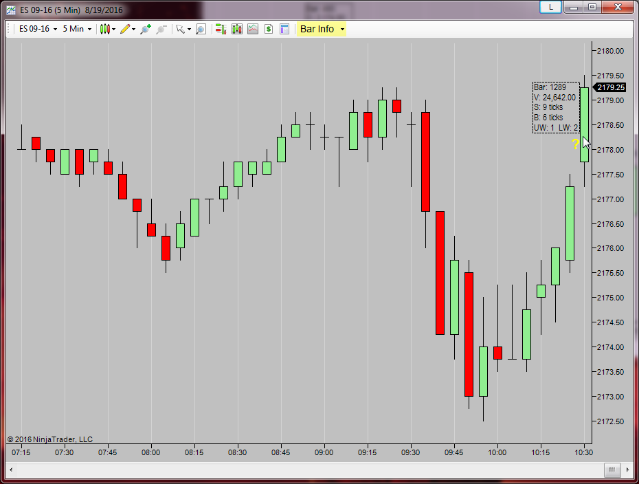Click the 07:15 time axis label
The width and height of the screenshot is (639, 484).
coord(21,452)
